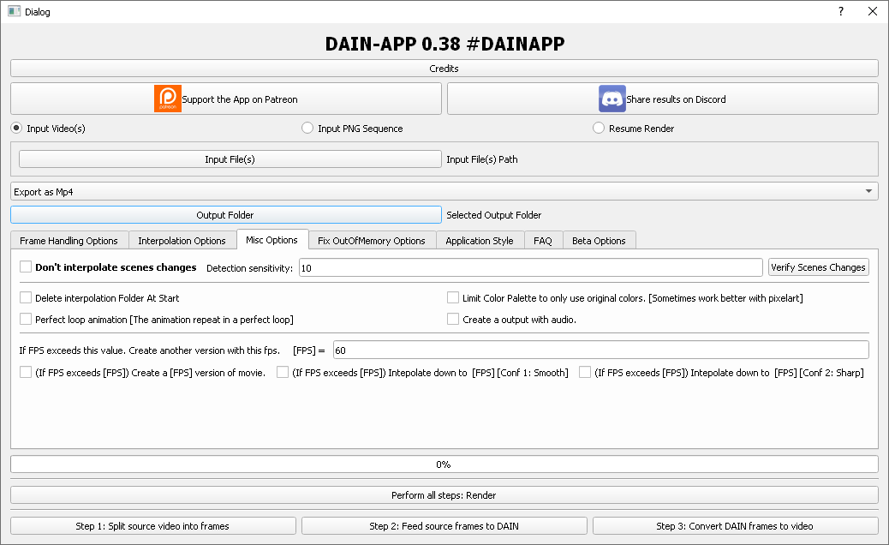This screenshot has width=889, height=545.
Task: Check "Perfect loop animation"
Action: pos(25,319)
